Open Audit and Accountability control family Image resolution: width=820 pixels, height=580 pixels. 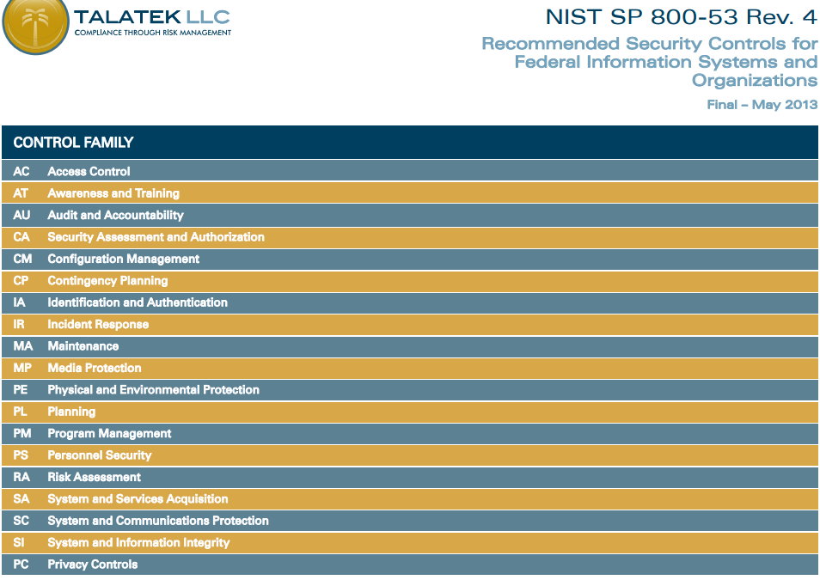tap(115, 215)
